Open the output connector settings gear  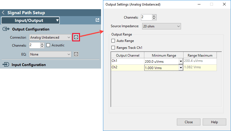tap(76, 37)
